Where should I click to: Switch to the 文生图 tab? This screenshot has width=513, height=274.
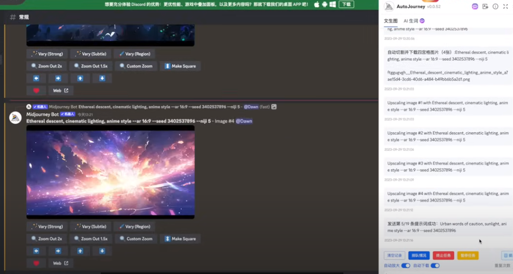[x=390, y=21]
